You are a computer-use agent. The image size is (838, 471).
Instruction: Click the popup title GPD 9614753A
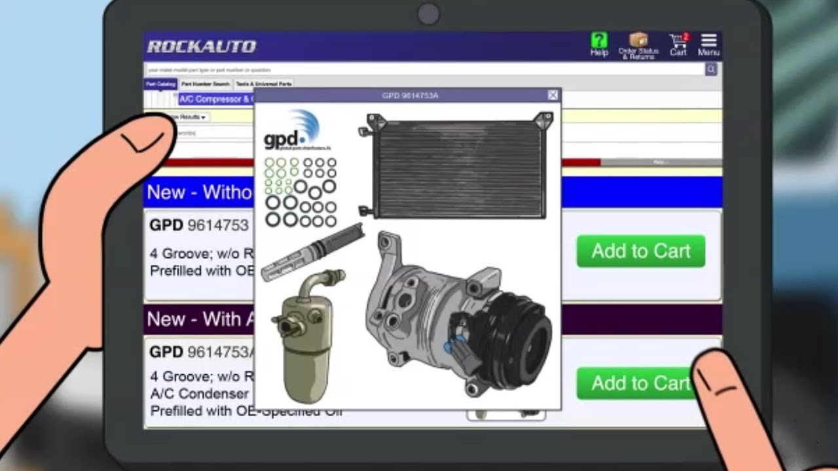[x=410, y=96]
